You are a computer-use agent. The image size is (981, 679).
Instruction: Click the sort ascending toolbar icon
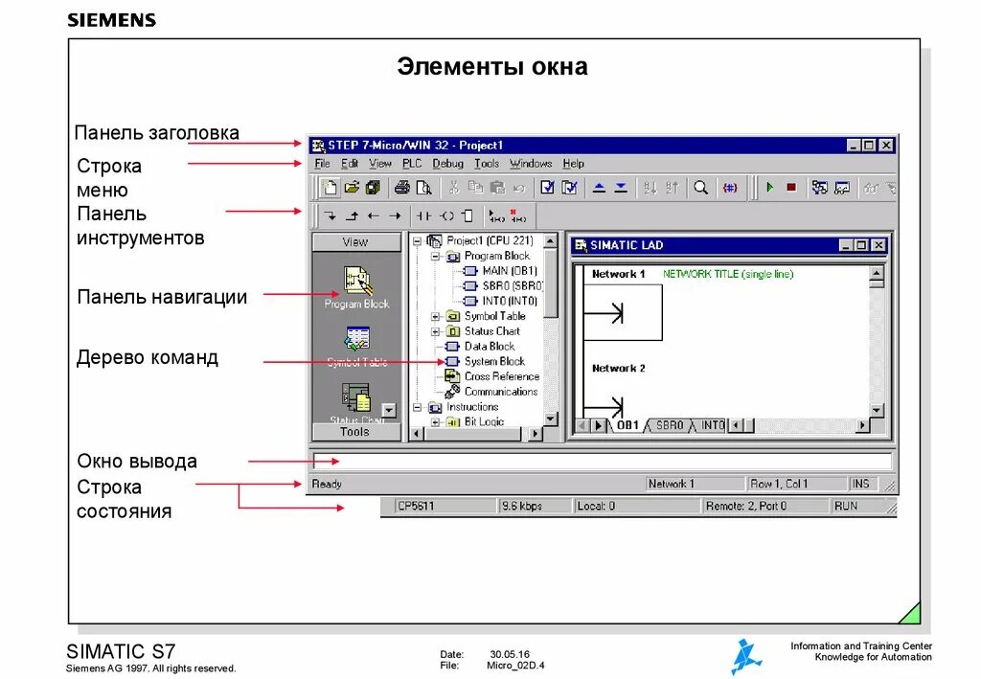click(x=650, y=188)
